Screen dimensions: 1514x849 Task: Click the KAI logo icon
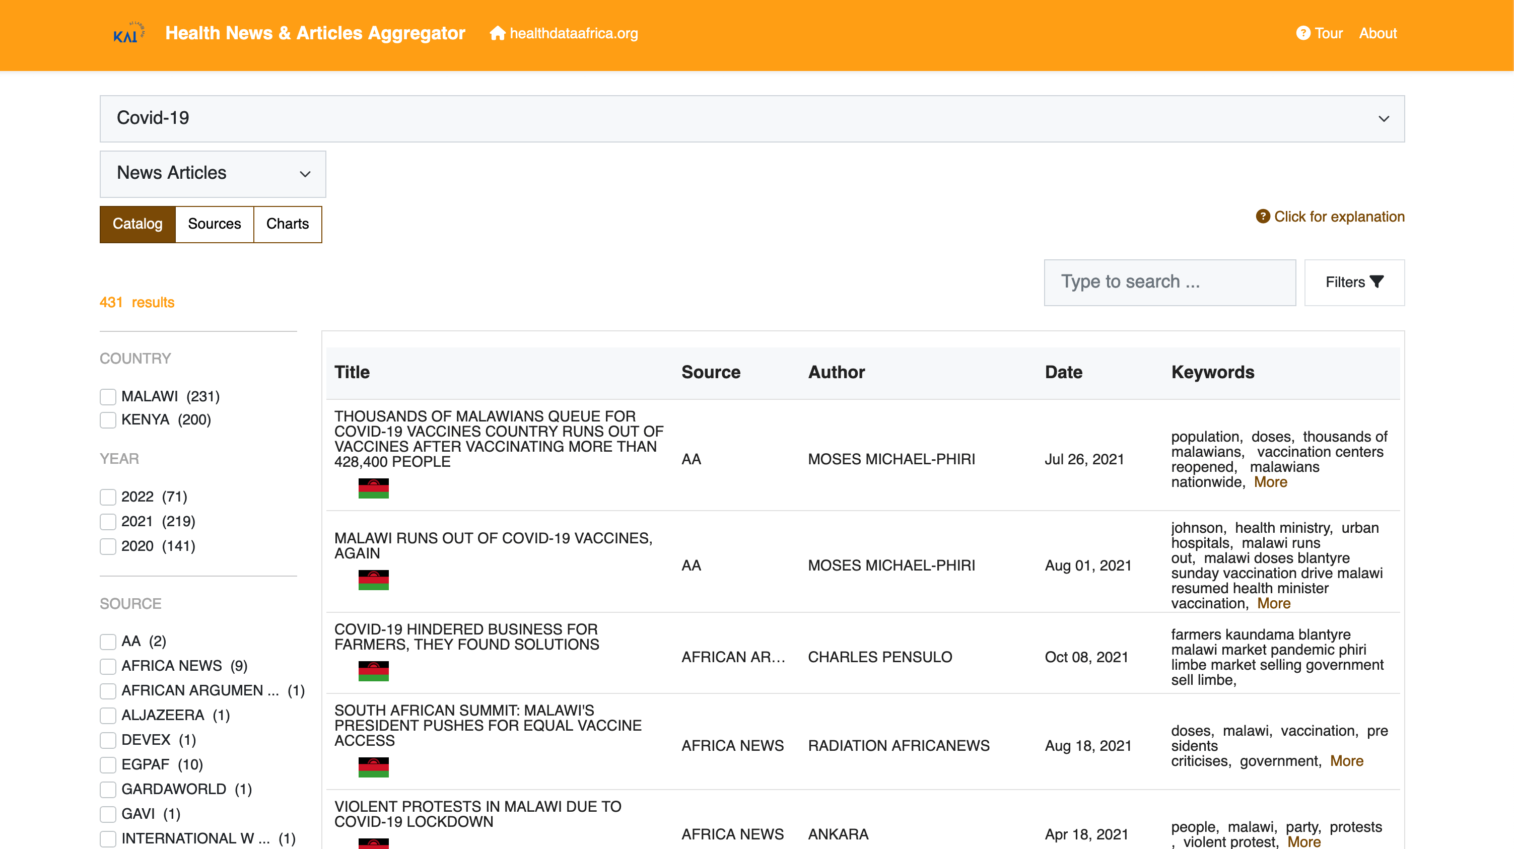pyautogui.click(x=128, y=33)
